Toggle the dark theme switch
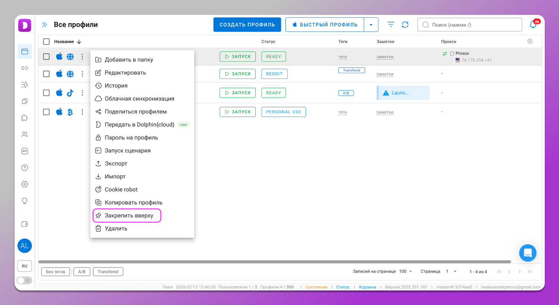The height and width of the screenshot is (305, 559). 25,280
